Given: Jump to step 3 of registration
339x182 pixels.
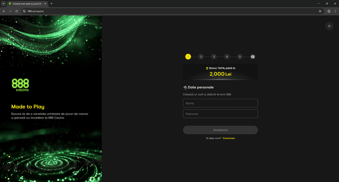Looking at the screenshot, I should 214,57.
